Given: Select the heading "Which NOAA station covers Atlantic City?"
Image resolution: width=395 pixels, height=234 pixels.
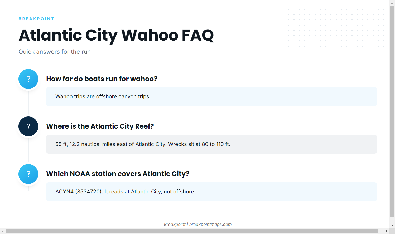Looking at the screenshot, I should 118,174.
